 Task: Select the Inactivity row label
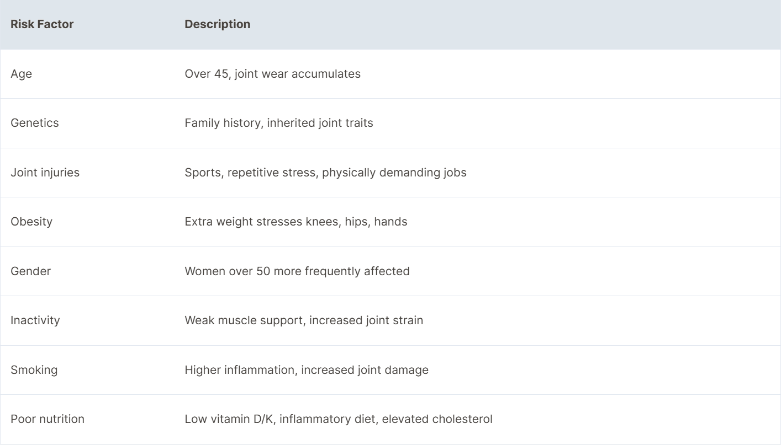click(35, 320)
